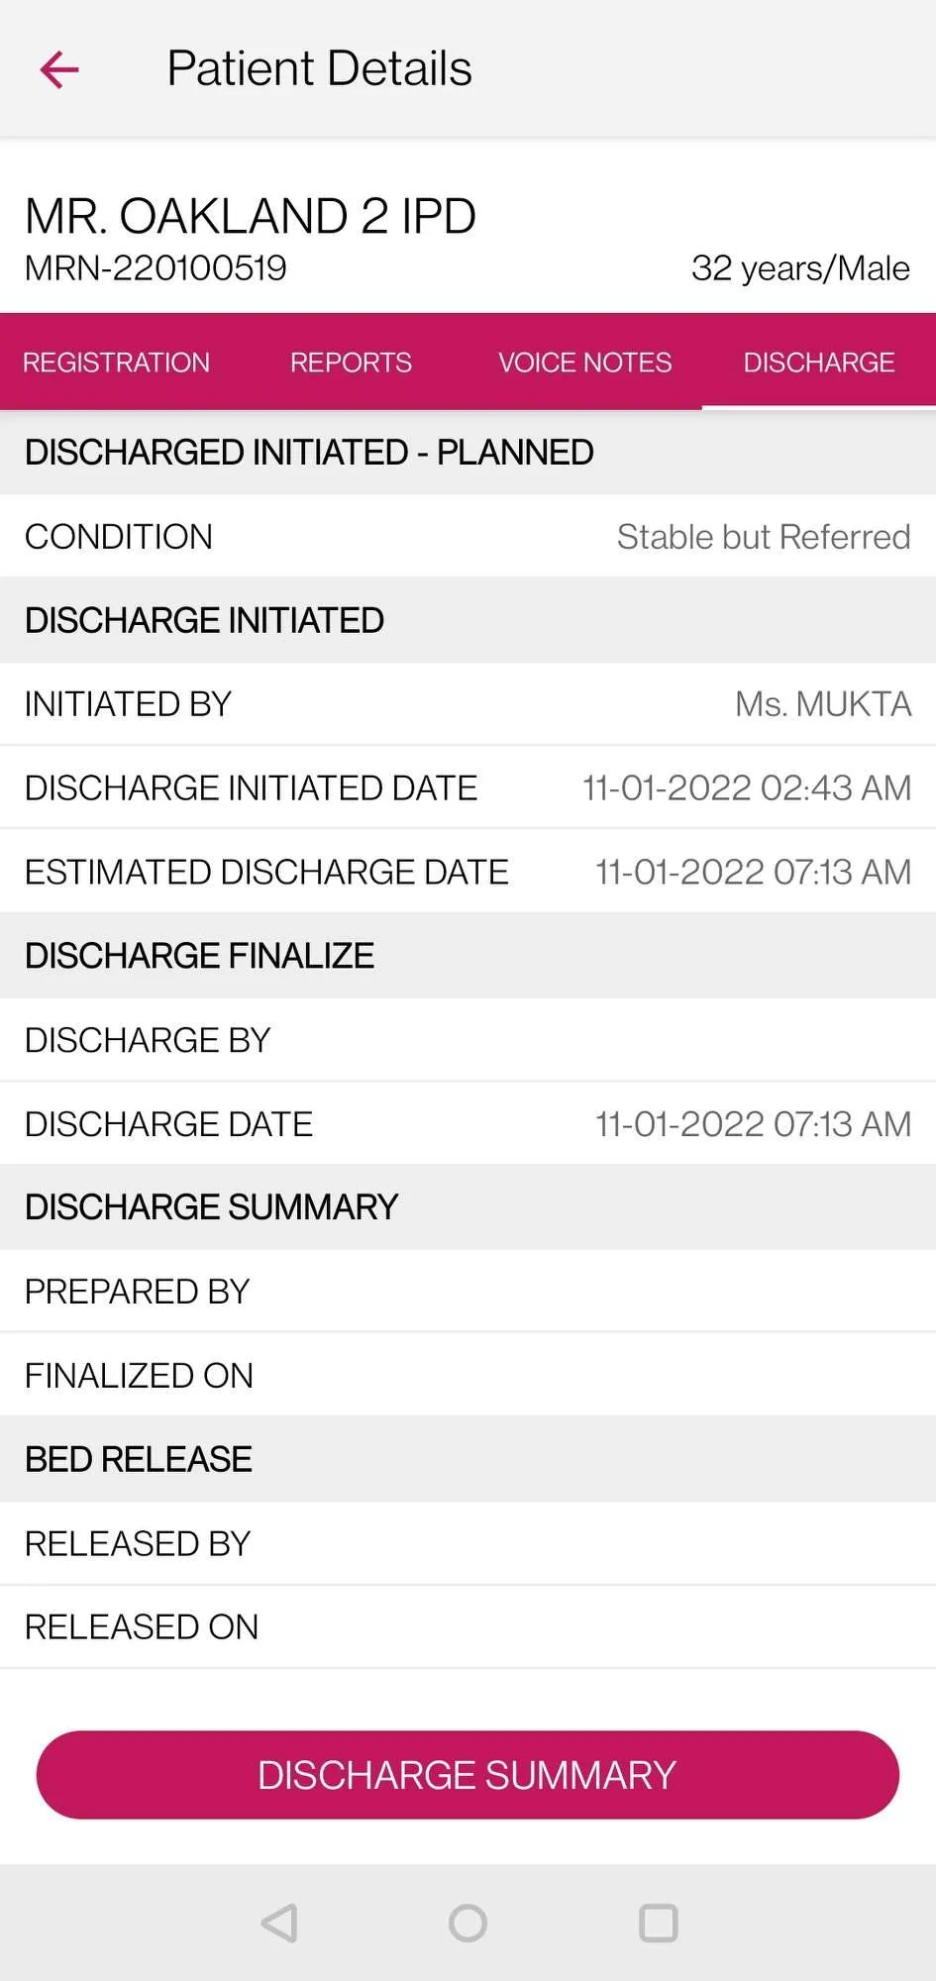936x1981 pixels.
Task: Tap the Discharge Date row
Action: [468, 1124]
